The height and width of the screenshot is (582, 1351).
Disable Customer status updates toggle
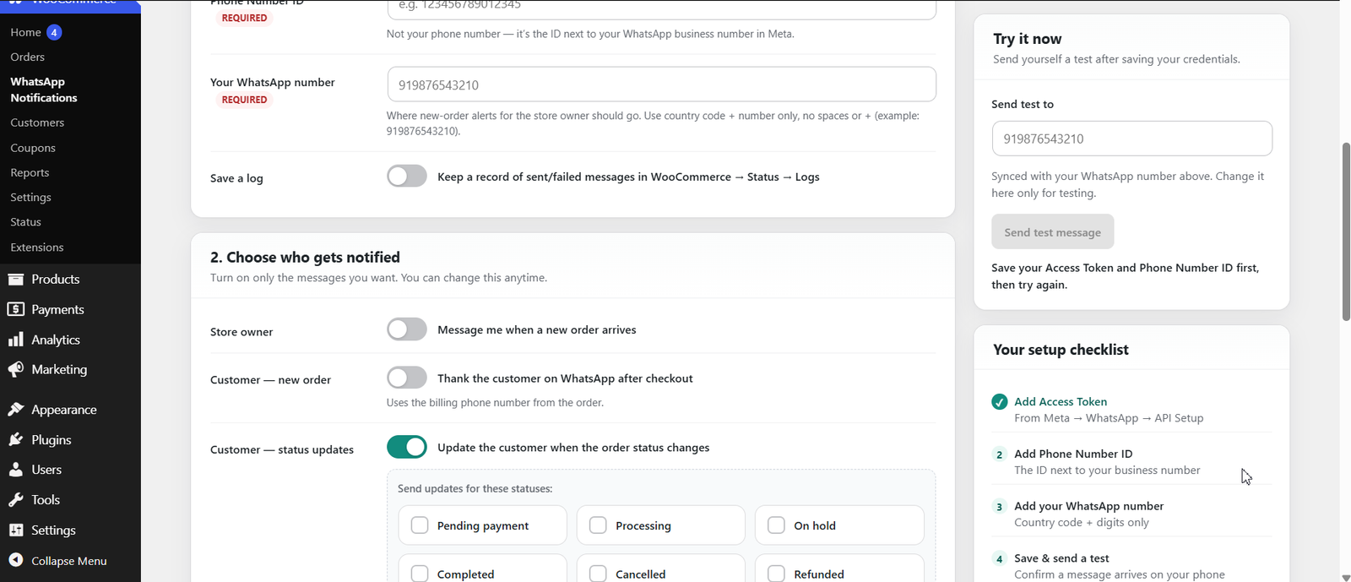point(407,447)
